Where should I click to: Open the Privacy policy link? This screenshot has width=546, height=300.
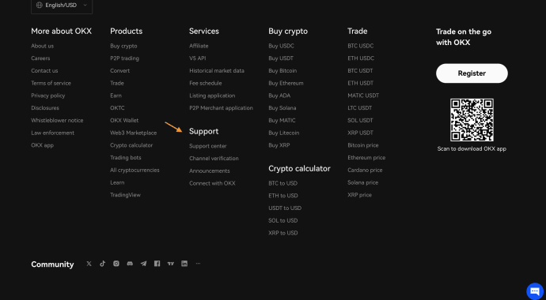click(x=48, y=96)
